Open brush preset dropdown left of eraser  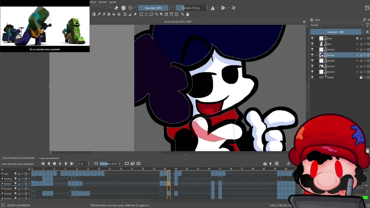point(110,8)
